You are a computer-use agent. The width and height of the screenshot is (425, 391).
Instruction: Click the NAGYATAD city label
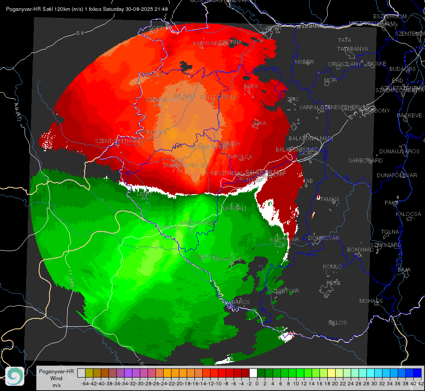tap(228, 259)
